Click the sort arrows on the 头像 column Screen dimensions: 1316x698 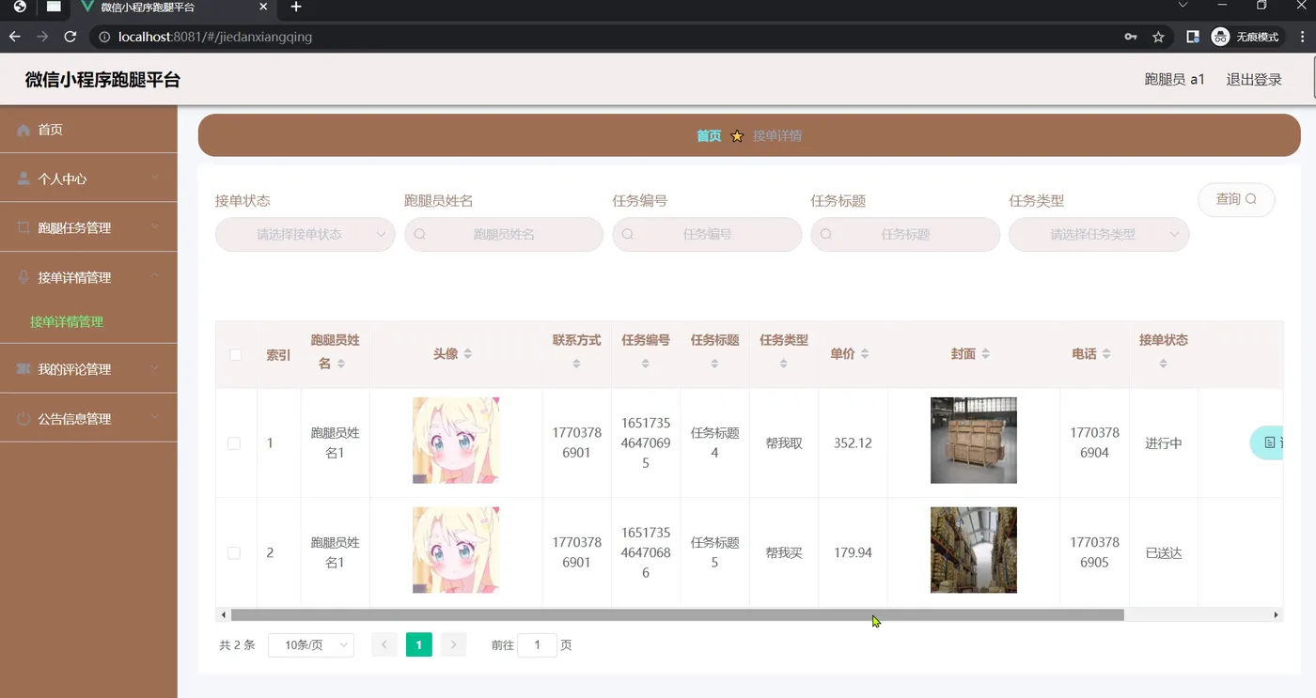pos(468,354)
